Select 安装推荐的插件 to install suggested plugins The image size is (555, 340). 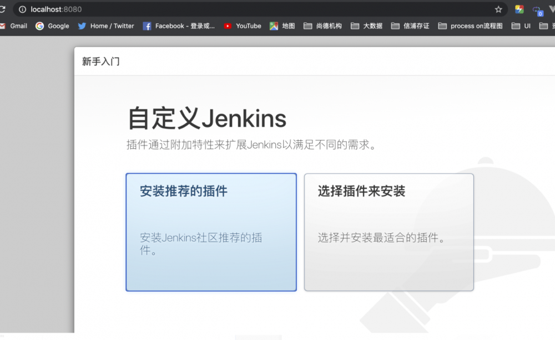[x=211, y=231]
